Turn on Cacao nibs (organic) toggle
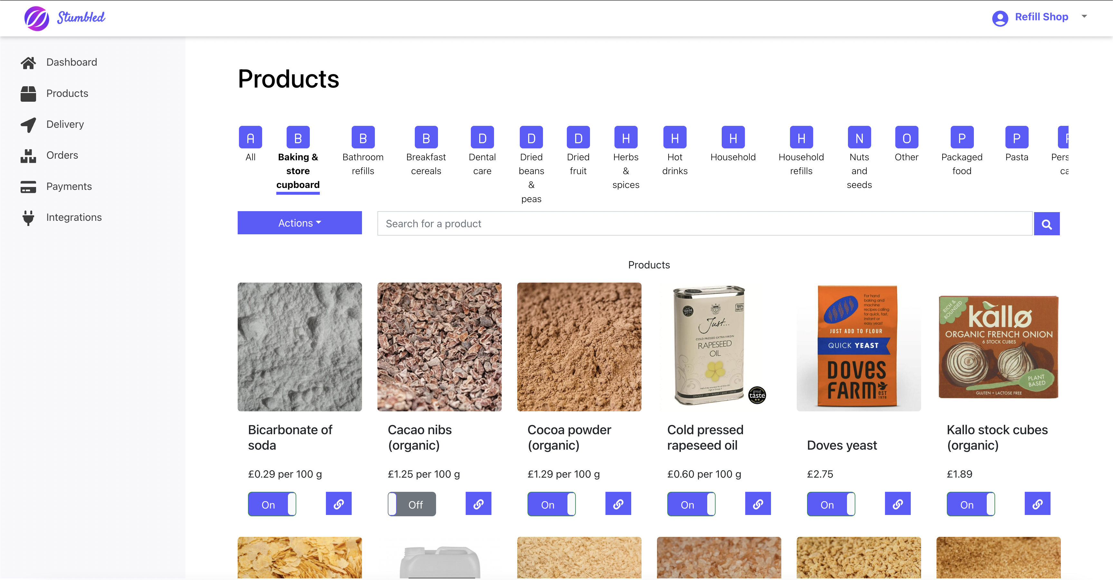The width and height of the screenshot is (1113, 580). click(411, 504)
